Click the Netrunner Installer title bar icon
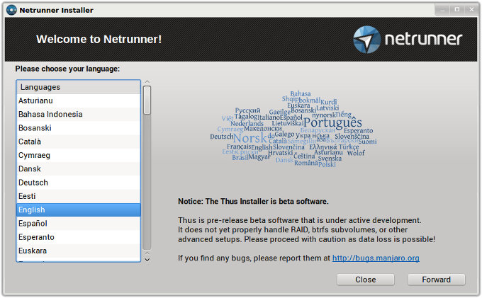Image resolution: width=482 pixels, height=298 pixels. pos(11,10)
